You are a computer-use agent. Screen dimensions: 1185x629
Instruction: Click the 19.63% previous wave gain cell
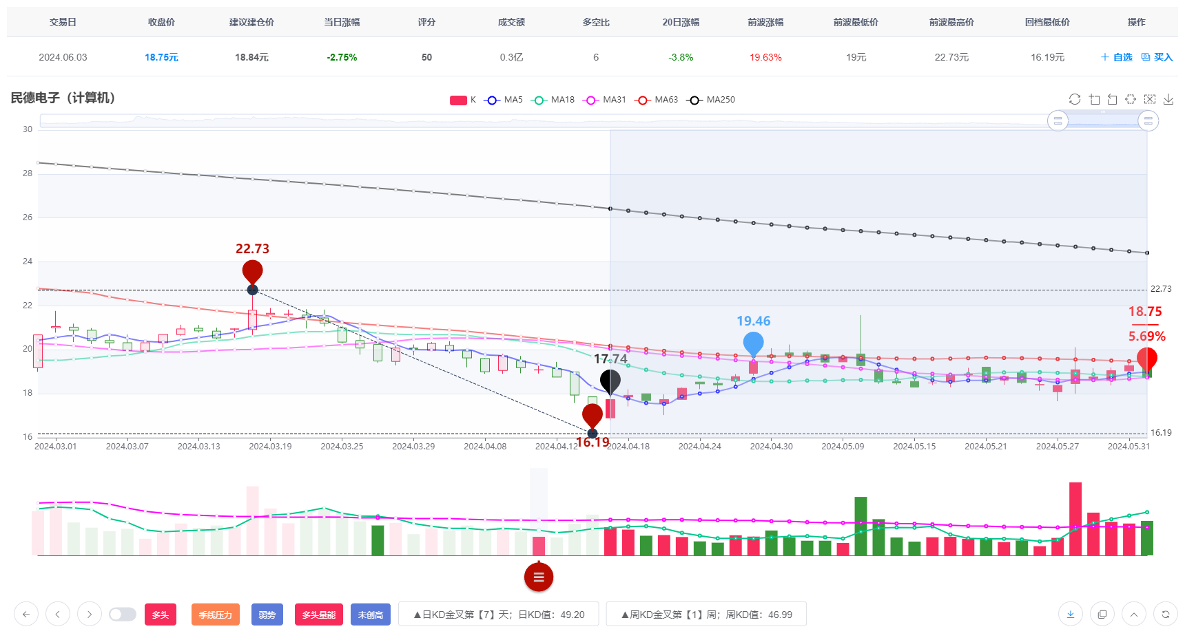[x=765, y=57]
